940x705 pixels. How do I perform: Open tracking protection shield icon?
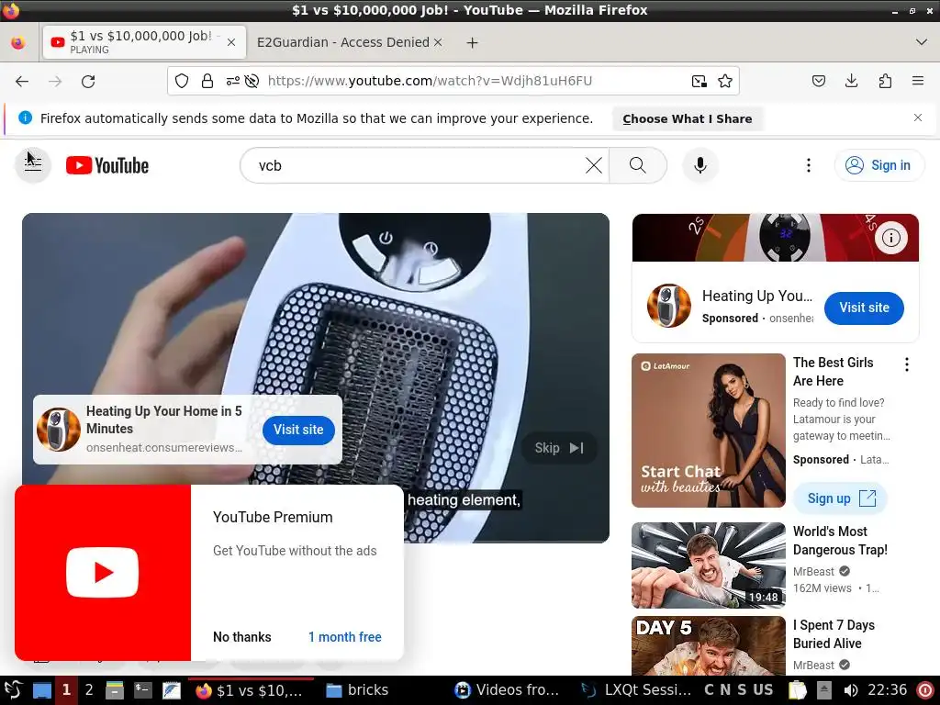click(x=182, y=81)
